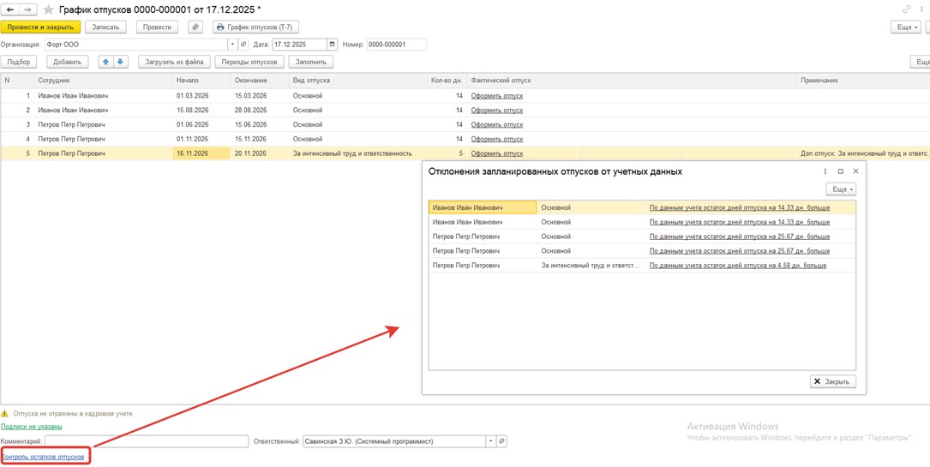Click the Подписи не указаны link
Viewport: 930px width, 467px height.
tap(31, 427)
